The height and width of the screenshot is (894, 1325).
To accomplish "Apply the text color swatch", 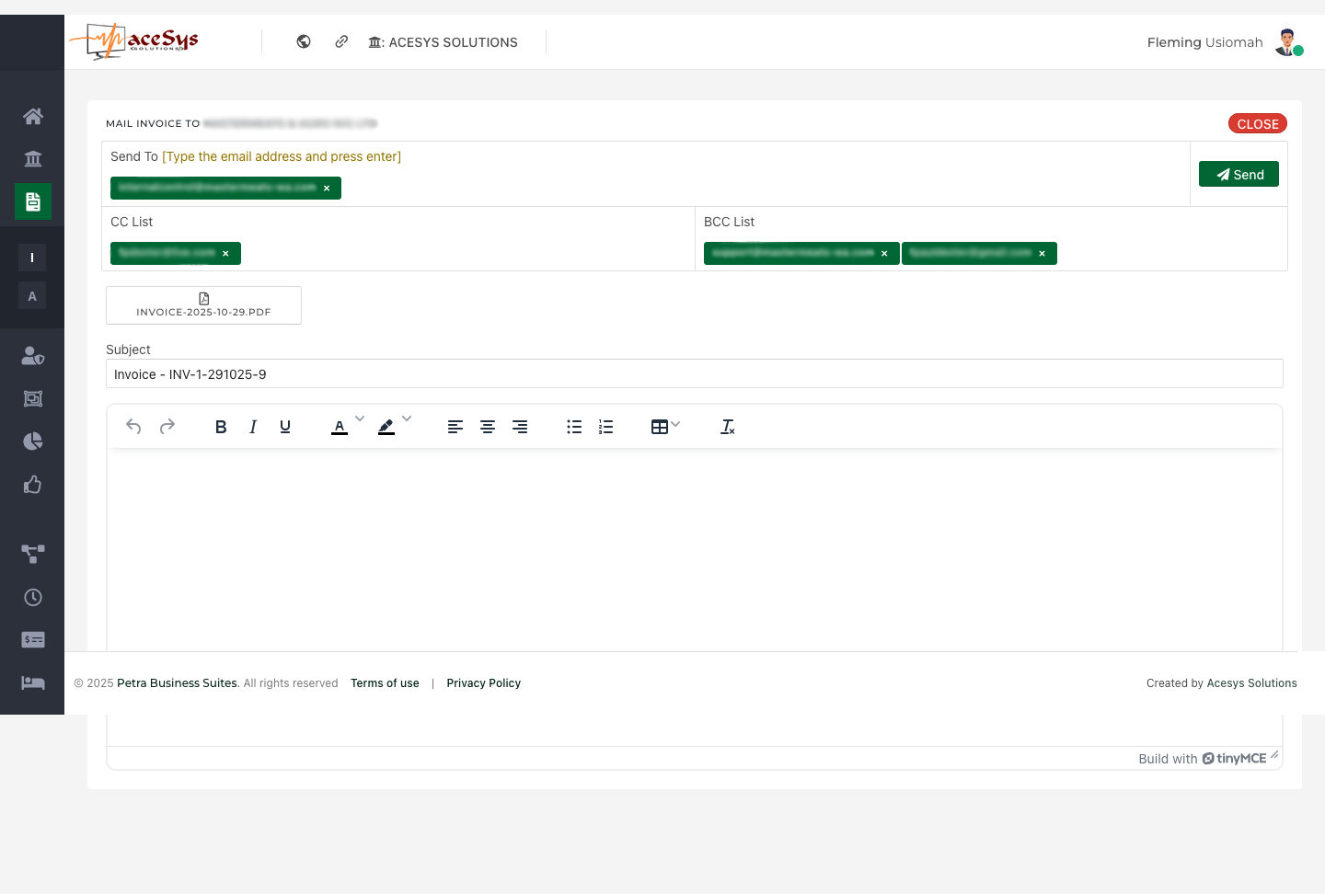I will 340,427.
